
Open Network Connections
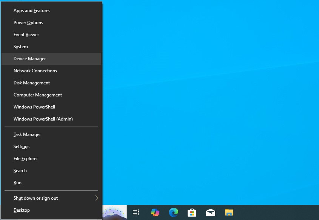(x=51, y=71)
